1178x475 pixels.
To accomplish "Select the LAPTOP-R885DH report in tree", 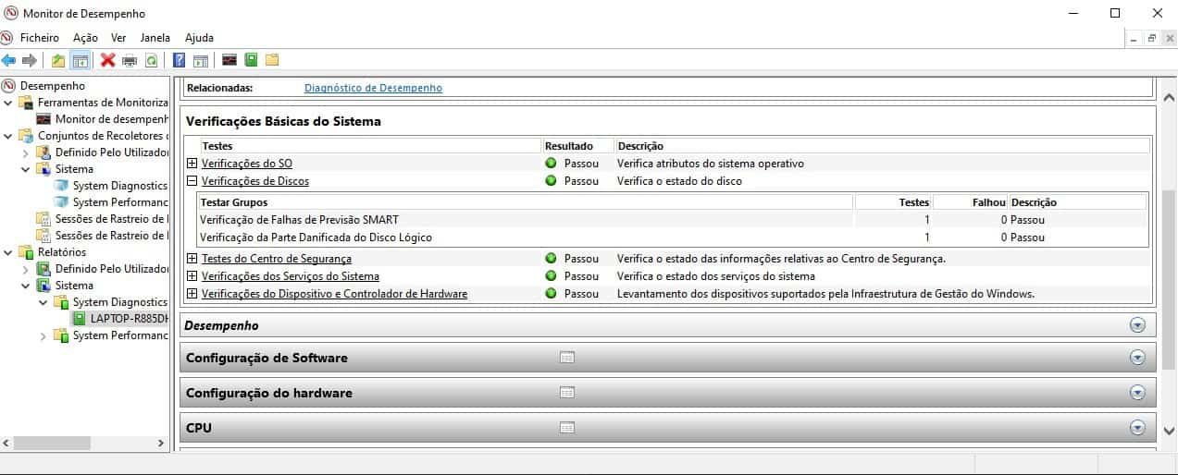I will pyautogui.click(x=129, y=319).
